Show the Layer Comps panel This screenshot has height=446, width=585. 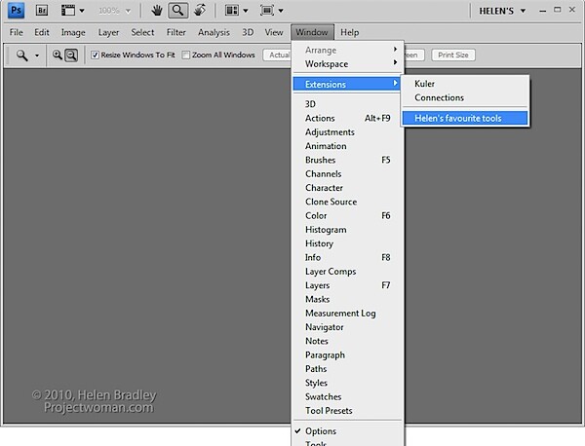point(347,272)
